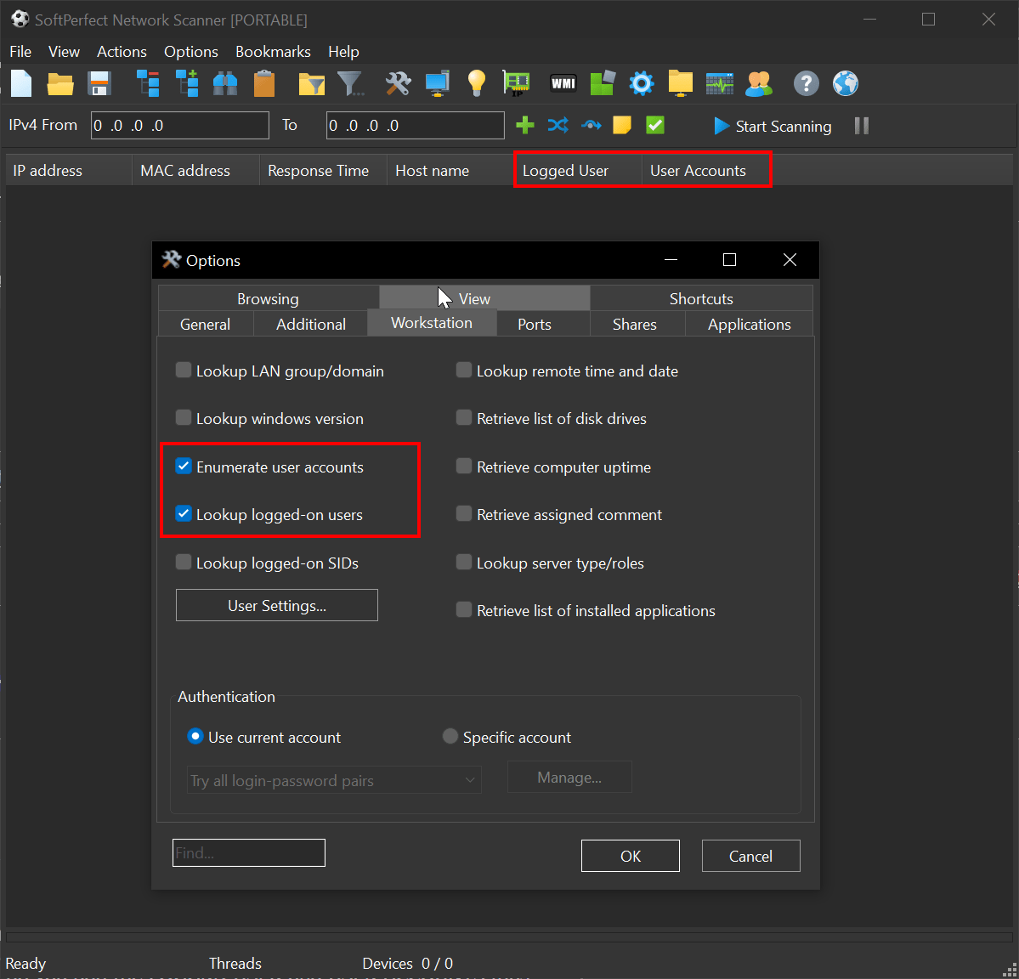1019x979 pixels.
Task: Sort by Host name column header
Action: tap(450, 170)
